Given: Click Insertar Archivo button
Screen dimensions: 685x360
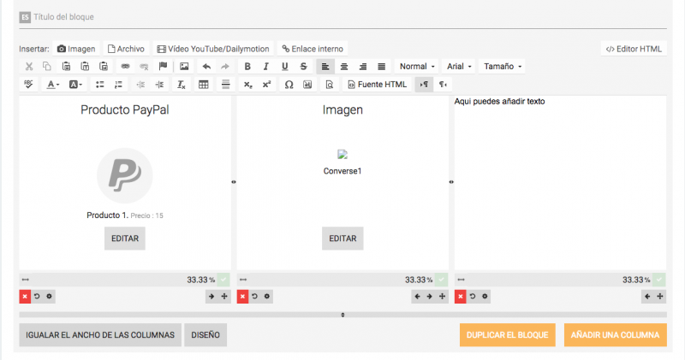Looking at the screenshot, I should 126,49.
